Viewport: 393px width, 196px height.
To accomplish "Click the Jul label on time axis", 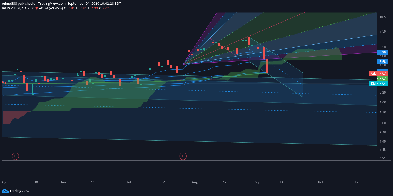I will click(129, 182).
